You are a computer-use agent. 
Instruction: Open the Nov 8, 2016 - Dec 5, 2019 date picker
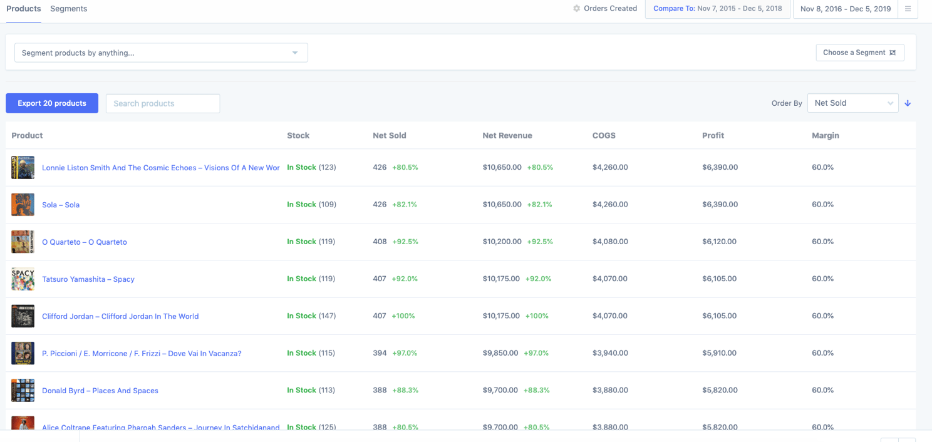click(845, 9)
